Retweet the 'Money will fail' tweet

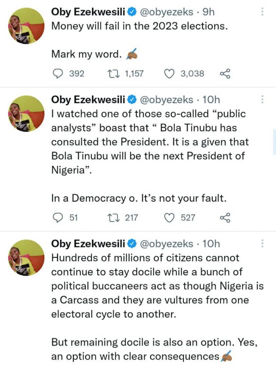[113, 74]
